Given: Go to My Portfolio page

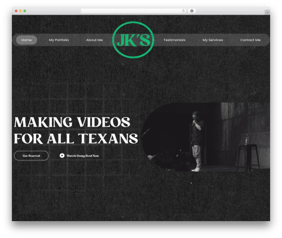Looking at the screenshot, I should [x=59, y=40].
